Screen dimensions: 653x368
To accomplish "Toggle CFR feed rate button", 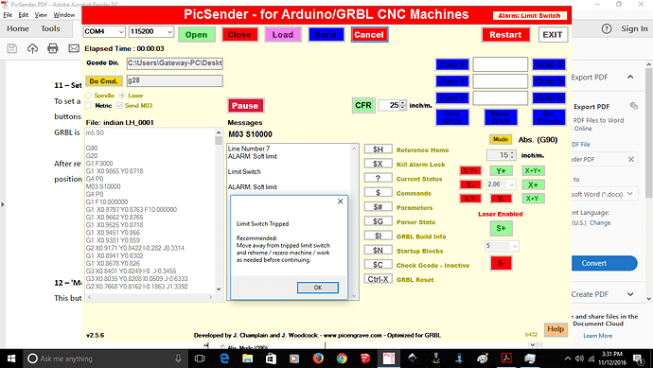I will click(x=363, y=105).
